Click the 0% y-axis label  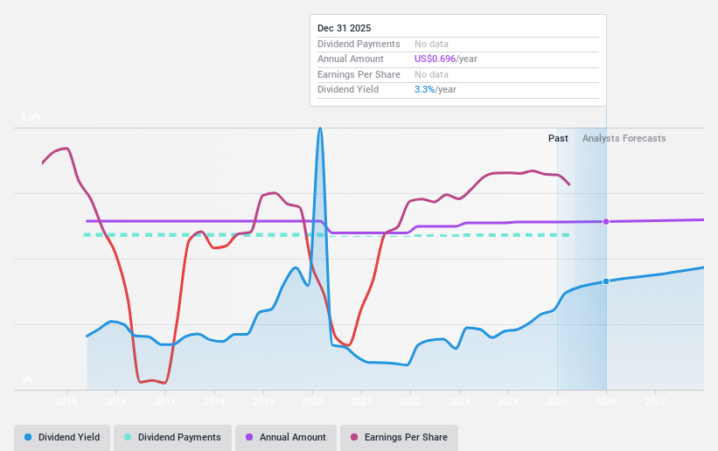coord(26,379)
